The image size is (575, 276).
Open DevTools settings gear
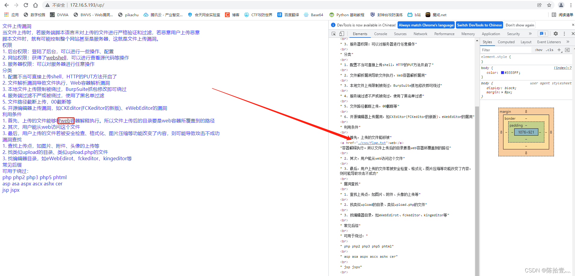pos(555,34)
